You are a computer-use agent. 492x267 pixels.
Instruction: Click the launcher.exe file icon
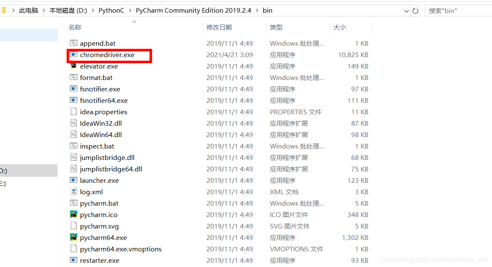click(74, 180)
